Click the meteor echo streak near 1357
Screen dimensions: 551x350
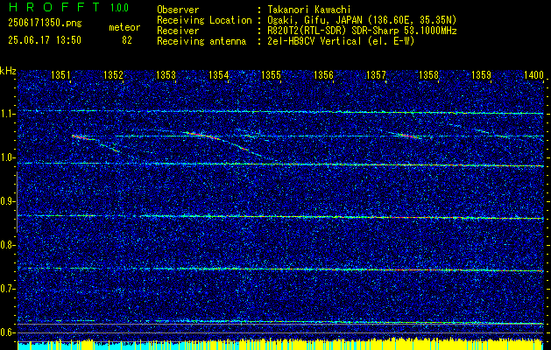pyautogui.click(x=406, y=136)
